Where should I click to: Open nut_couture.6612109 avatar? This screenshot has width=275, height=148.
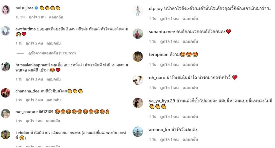[x=5, y=114]
